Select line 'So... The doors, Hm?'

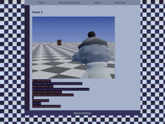[x=42, y=81]
